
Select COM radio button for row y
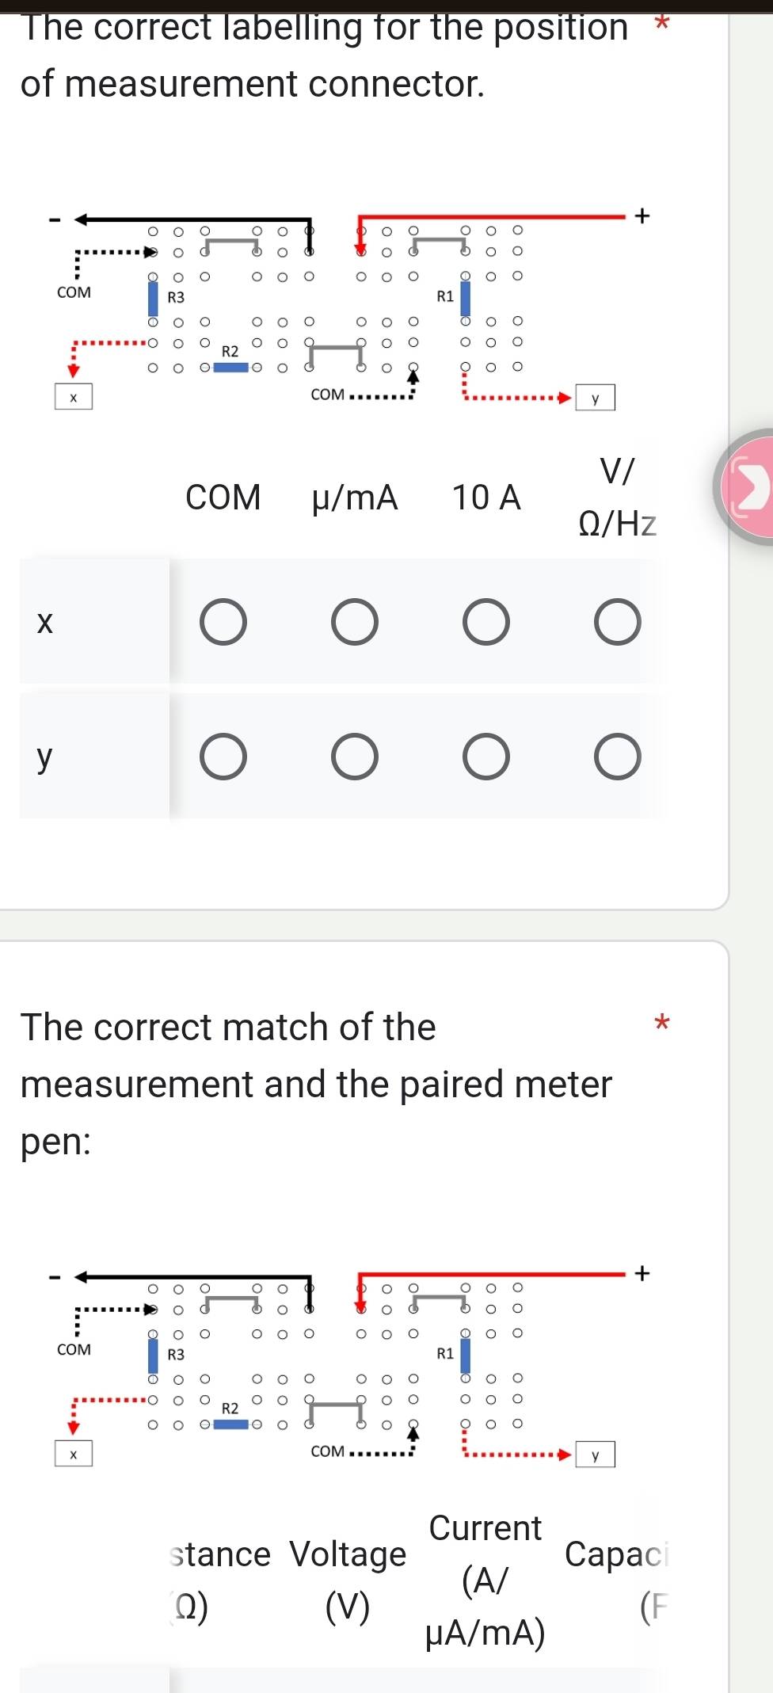(x=223, y=757)
